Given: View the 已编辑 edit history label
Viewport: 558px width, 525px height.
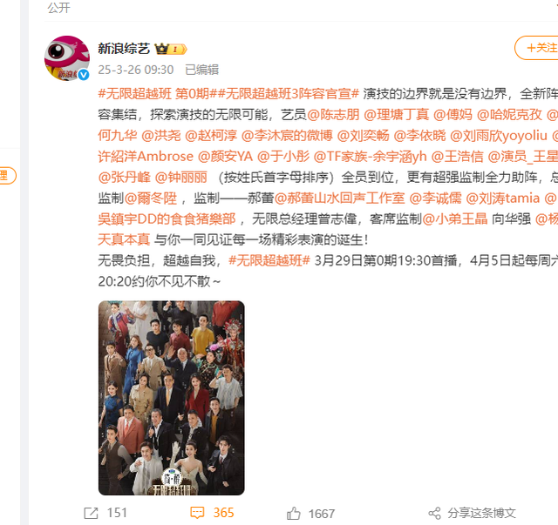Looking at the screenshot, I should [x=201, y=70].
